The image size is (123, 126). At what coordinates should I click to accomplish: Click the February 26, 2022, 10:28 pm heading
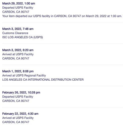[21, 92]
